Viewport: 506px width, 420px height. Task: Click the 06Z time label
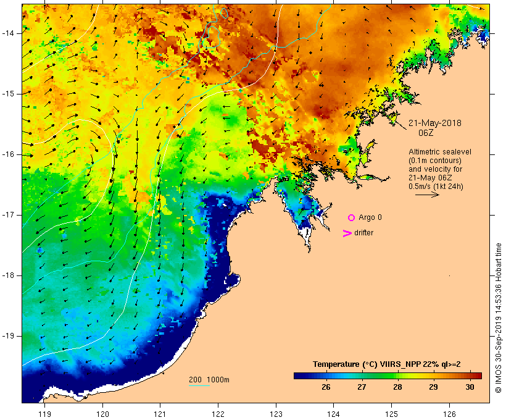(426, 133)
